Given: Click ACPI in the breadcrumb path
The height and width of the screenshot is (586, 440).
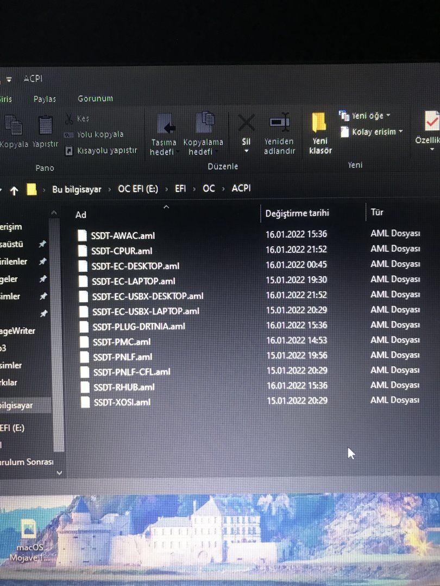Looking at the screenshot, I should [241, 188].
